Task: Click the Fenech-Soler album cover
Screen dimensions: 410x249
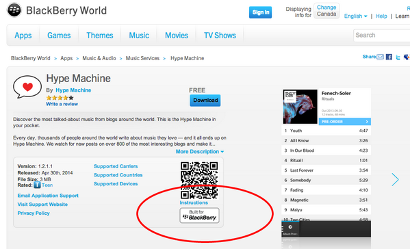Action: pos(300,107)
